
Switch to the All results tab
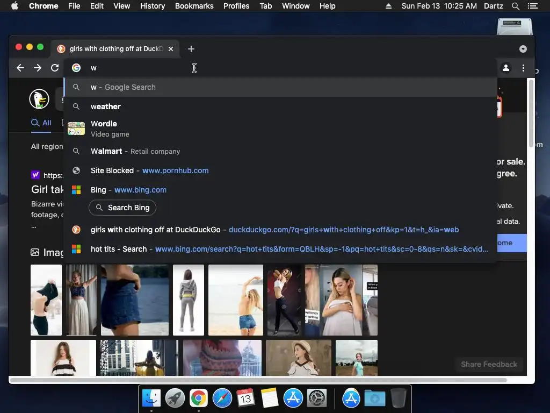pos(41,123)
